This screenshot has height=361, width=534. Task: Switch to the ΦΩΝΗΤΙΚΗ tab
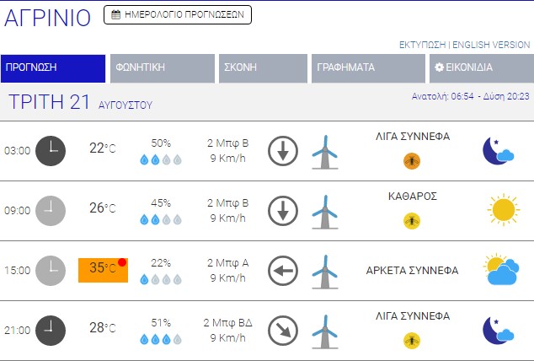(162, 68)
